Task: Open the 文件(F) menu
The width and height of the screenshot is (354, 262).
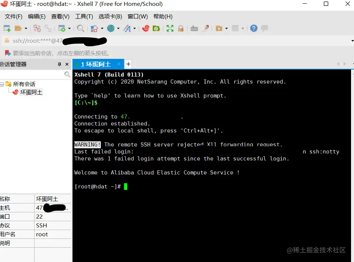Action: click(x=14, y=17)
